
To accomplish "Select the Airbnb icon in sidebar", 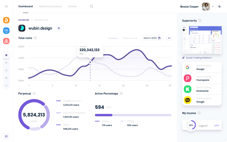I will tap(6, 41).
